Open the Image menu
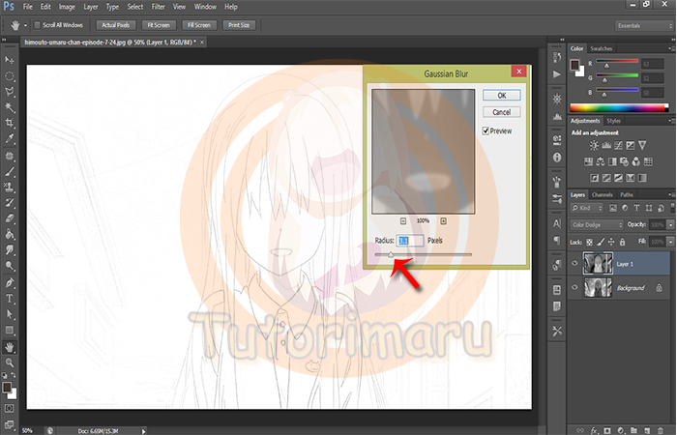The image size is (677, 435). click(67, 7)
